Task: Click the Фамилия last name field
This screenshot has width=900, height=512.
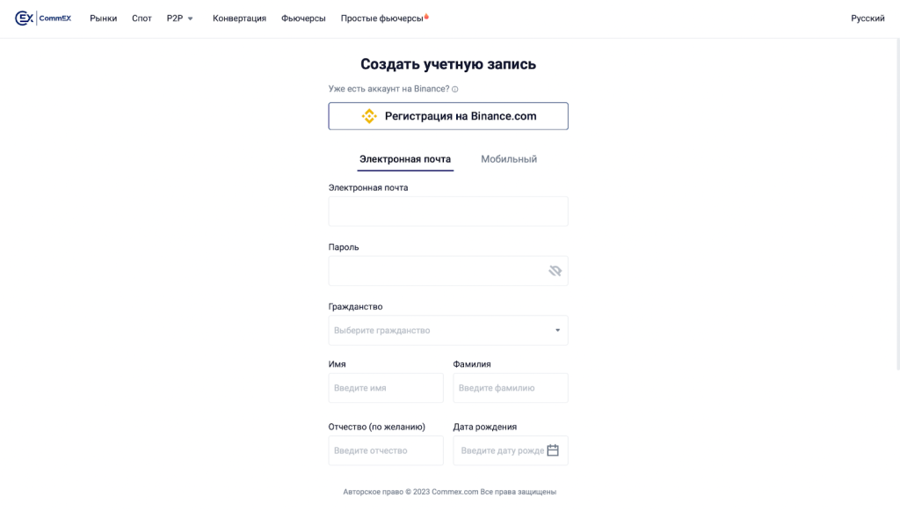Action: tap(511, 388)
